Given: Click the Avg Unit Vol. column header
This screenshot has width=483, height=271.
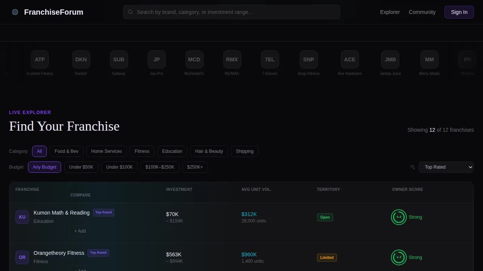Looking at the screenshot, I should [x=257, y=189].
